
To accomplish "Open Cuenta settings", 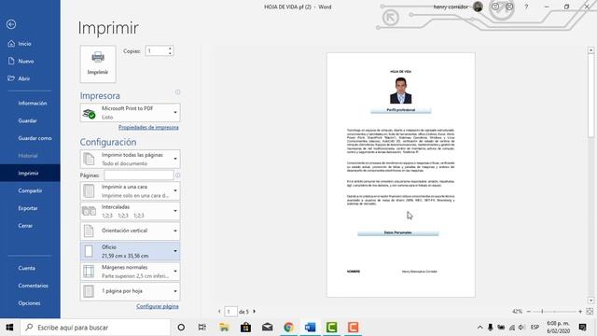I will (x=27, y=268).
